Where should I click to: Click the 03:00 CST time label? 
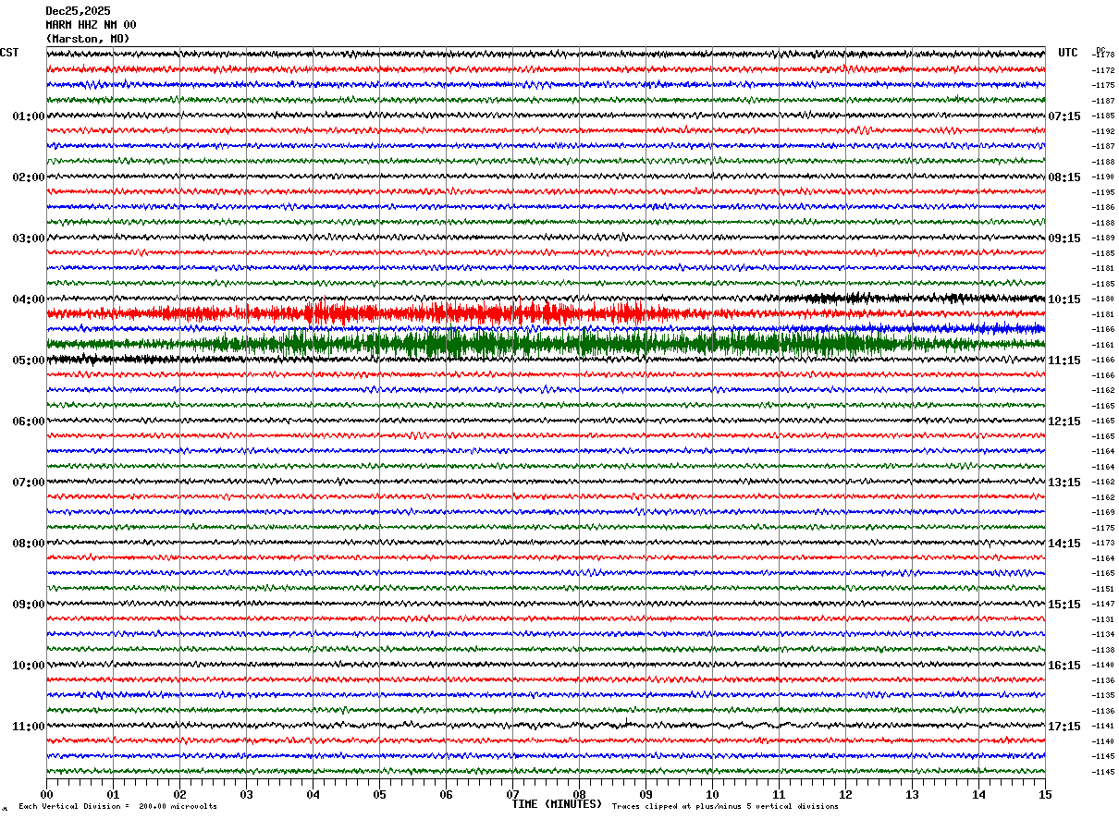pos(29,238)
